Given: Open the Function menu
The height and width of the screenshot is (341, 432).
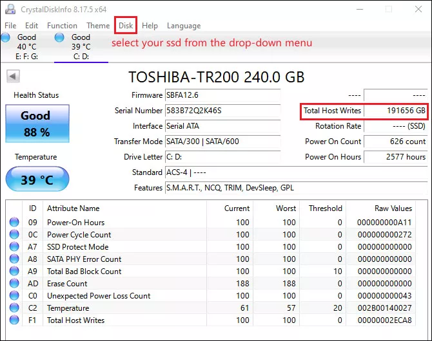Looking at the screenshot, I should click(x=62, y=26).
